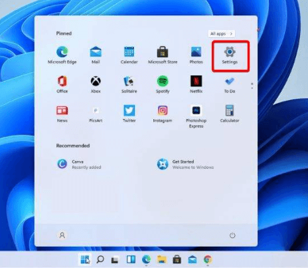Open Microsoft Store from pinned apps
This screenshot has width=308, height=268.
pyautogui.click(x=163, y=55)
